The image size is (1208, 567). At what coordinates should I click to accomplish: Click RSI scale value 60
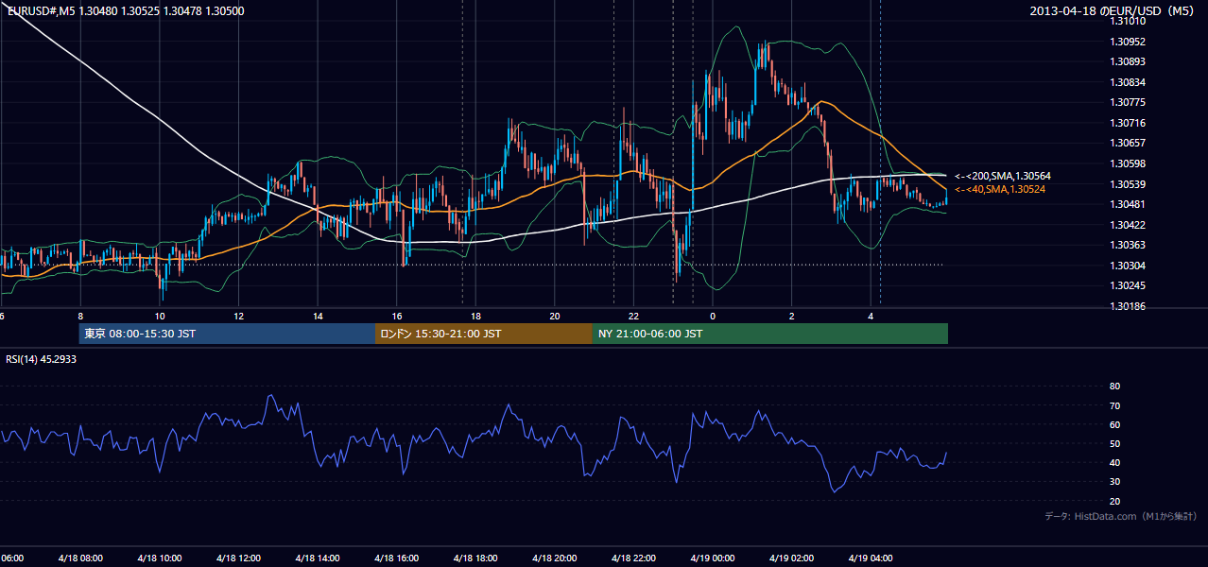1114,424
